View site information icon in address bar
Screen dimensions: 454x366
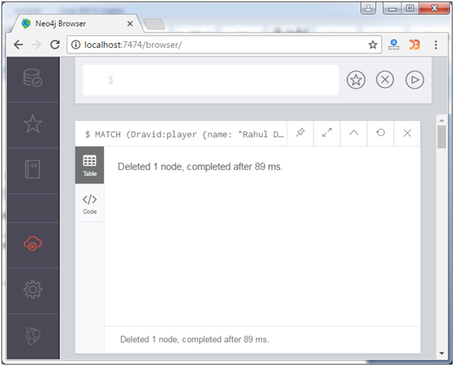76,45
